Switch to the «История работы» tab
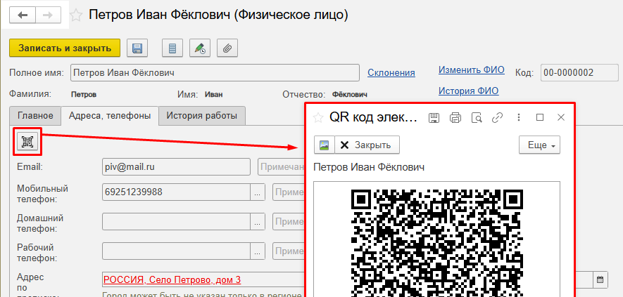Image resolution: width=623 pixels, height=297 pixels. tap(202, 116)
